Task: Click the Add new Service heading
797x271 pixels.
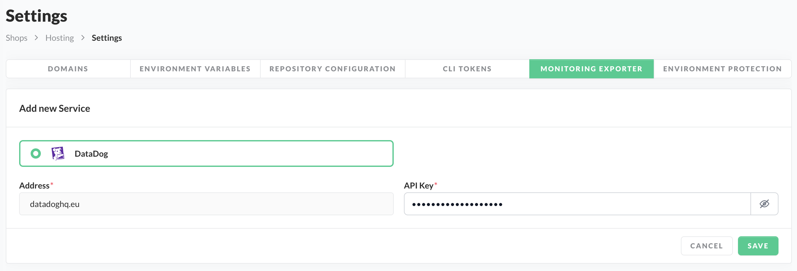Action: coord(55,108)
